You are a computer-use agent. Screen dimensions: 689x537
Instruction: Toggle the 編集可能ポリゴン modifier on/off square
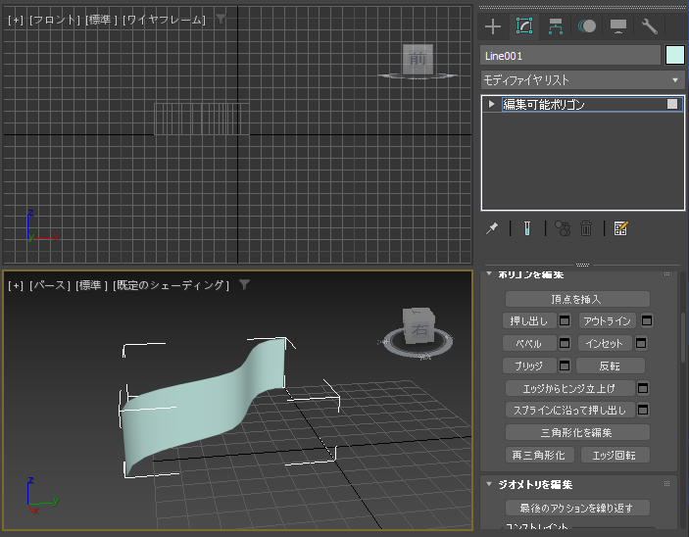[672, 104]
